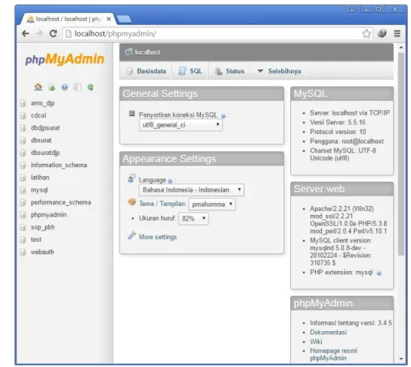The width and height of the screenshot is (411, 367).
Task: Open the More settings link
Action: coord(157,237)
